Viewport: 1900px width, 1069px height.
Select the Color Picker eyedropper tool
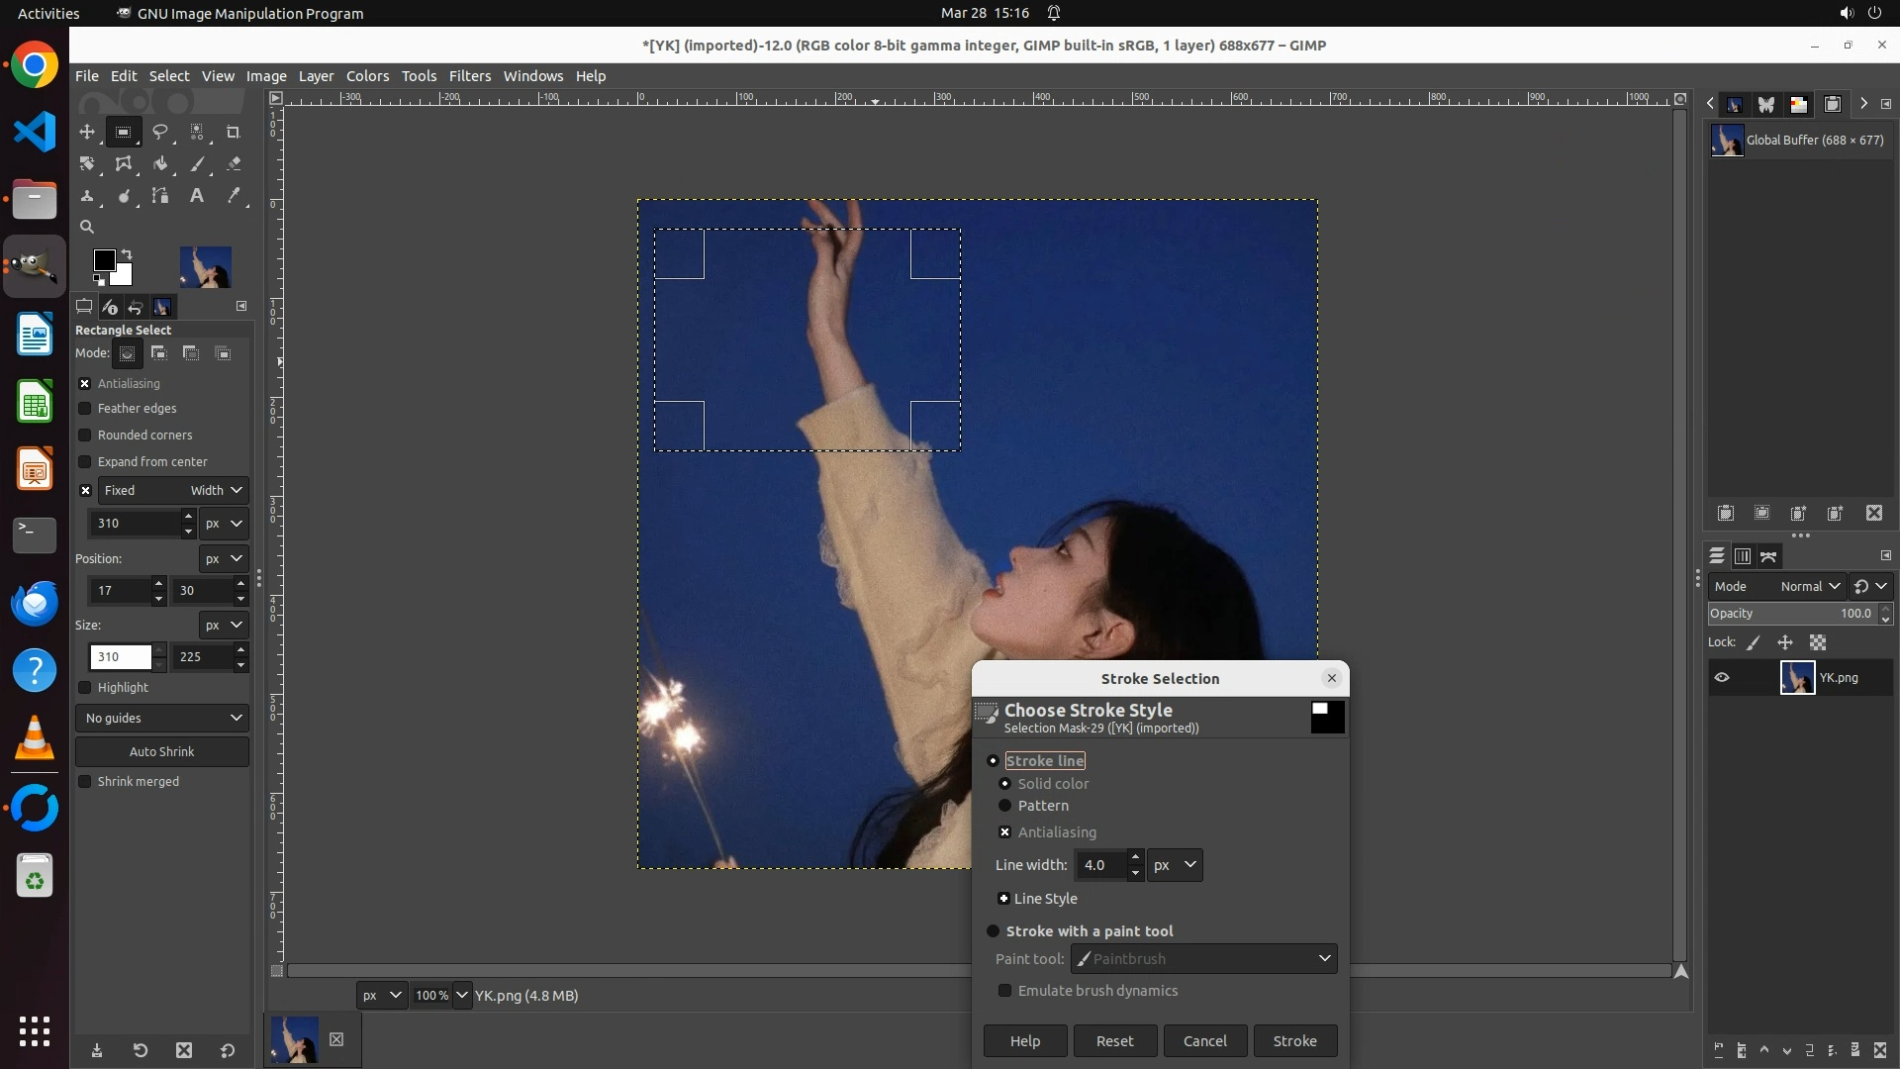pyautogui.click(x=234, y=196)
